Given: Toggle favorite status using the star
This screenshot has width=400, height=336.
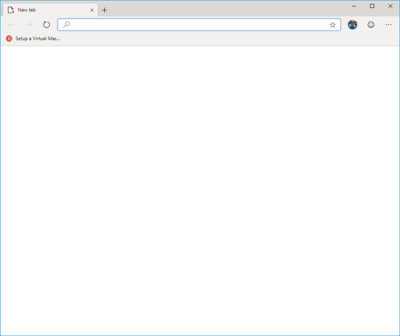Looking at the screenshot, I should click(332, 25).
